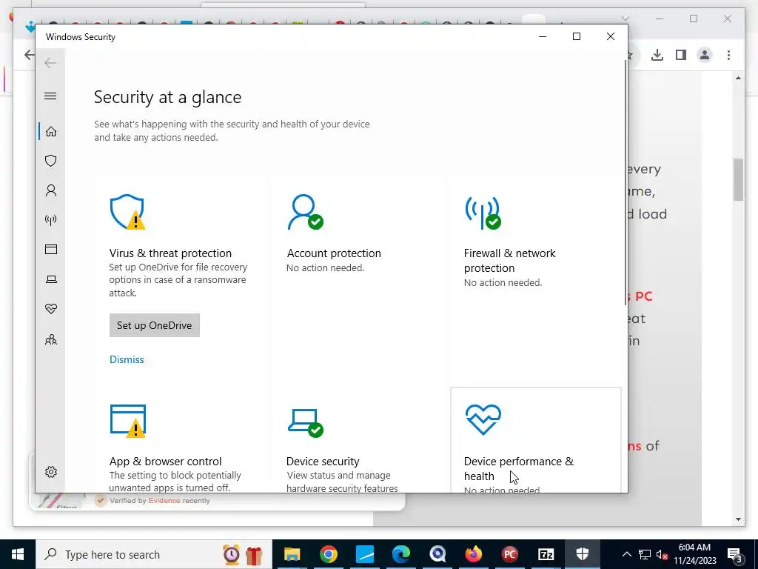Click the Security at a glance title
The width and height of the screenshot is (758, 569).
coord(167,97)
